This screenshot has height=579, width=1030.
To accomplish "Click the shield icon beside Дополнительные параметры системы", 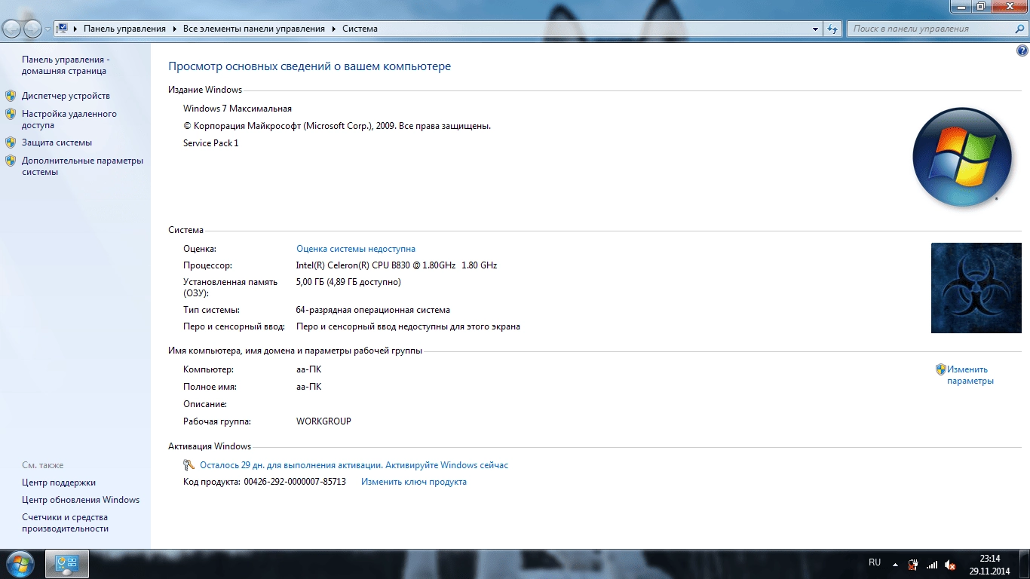I will [x=11, y=161].
